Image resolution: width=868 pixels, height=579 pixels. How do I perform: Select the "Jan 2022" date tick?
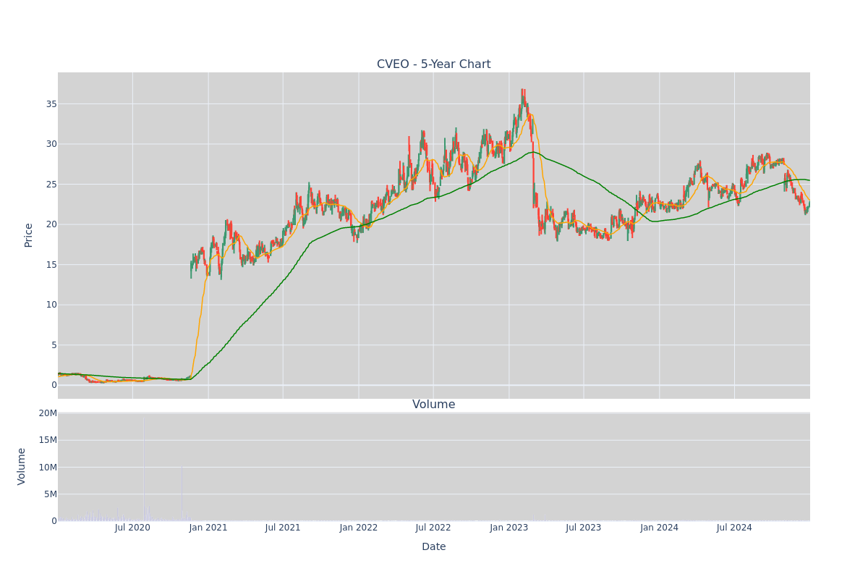tap(359, 528)
